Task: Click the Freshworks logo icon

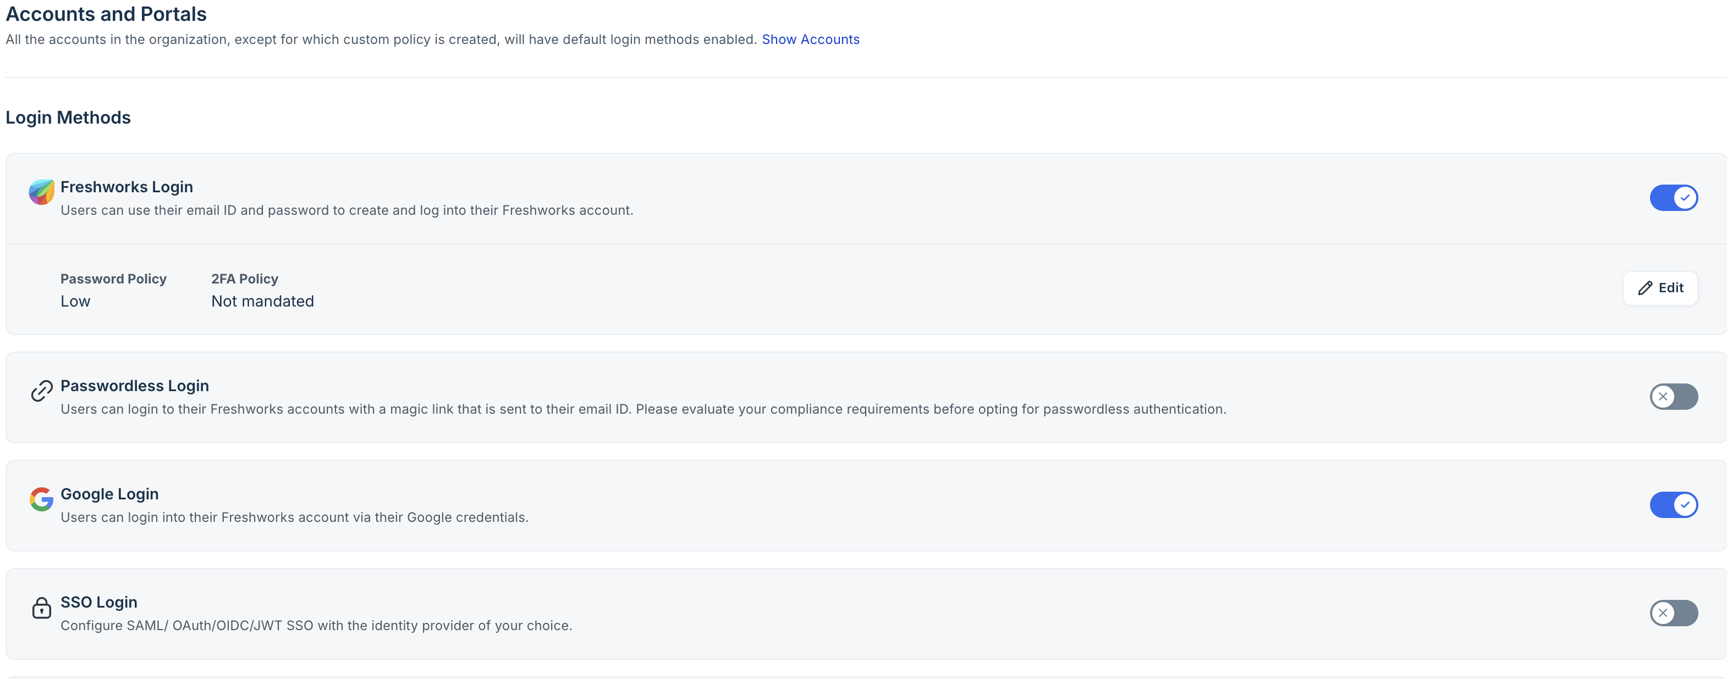Action: point(41,192)
